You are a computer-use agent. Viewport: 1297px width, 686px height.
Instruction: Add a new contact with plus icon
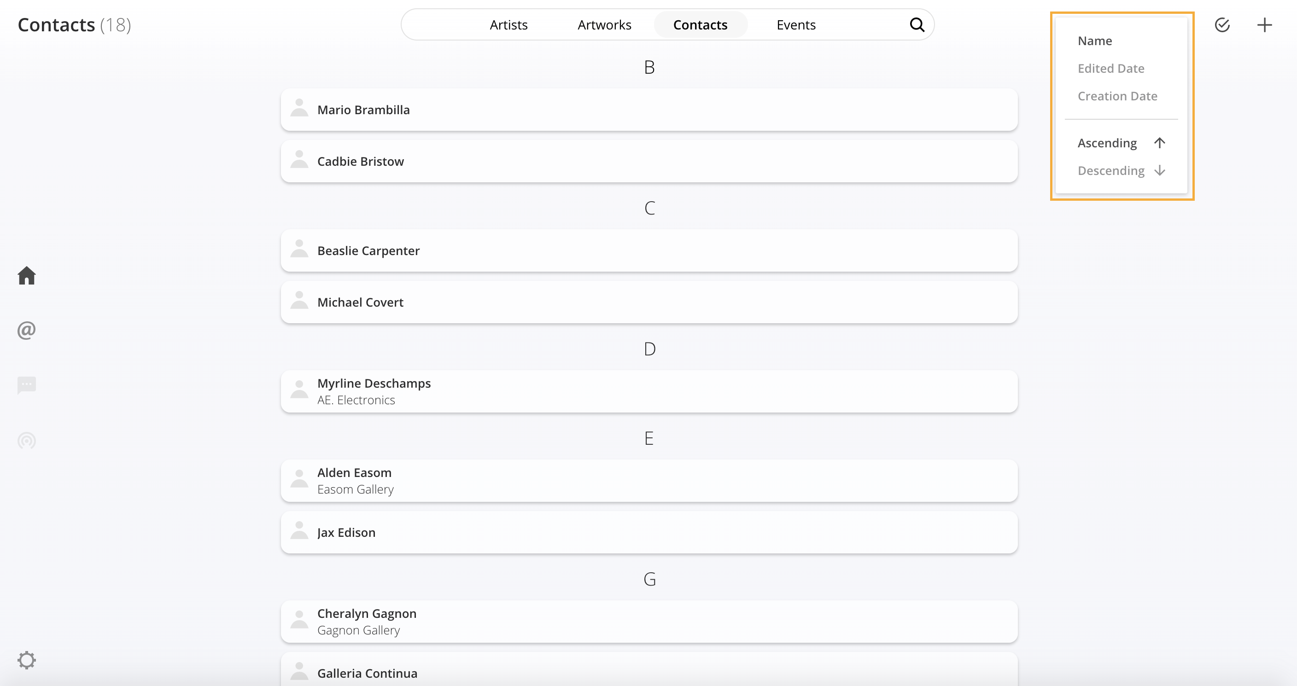[x=1264, y=25]
